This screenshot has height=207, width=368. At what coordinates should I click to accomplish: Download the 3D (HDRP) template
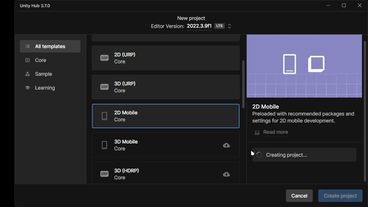[226, 174]
